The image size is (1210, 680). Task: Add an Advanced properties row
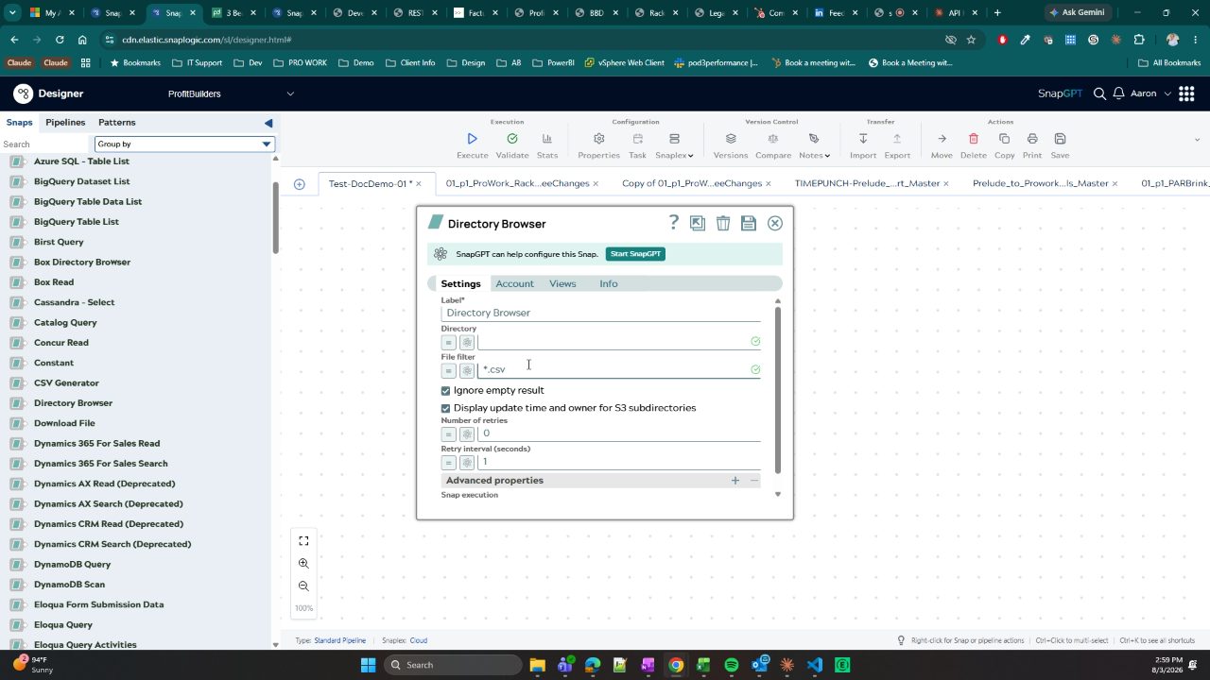pyautogui.click(x=735, y=481)
